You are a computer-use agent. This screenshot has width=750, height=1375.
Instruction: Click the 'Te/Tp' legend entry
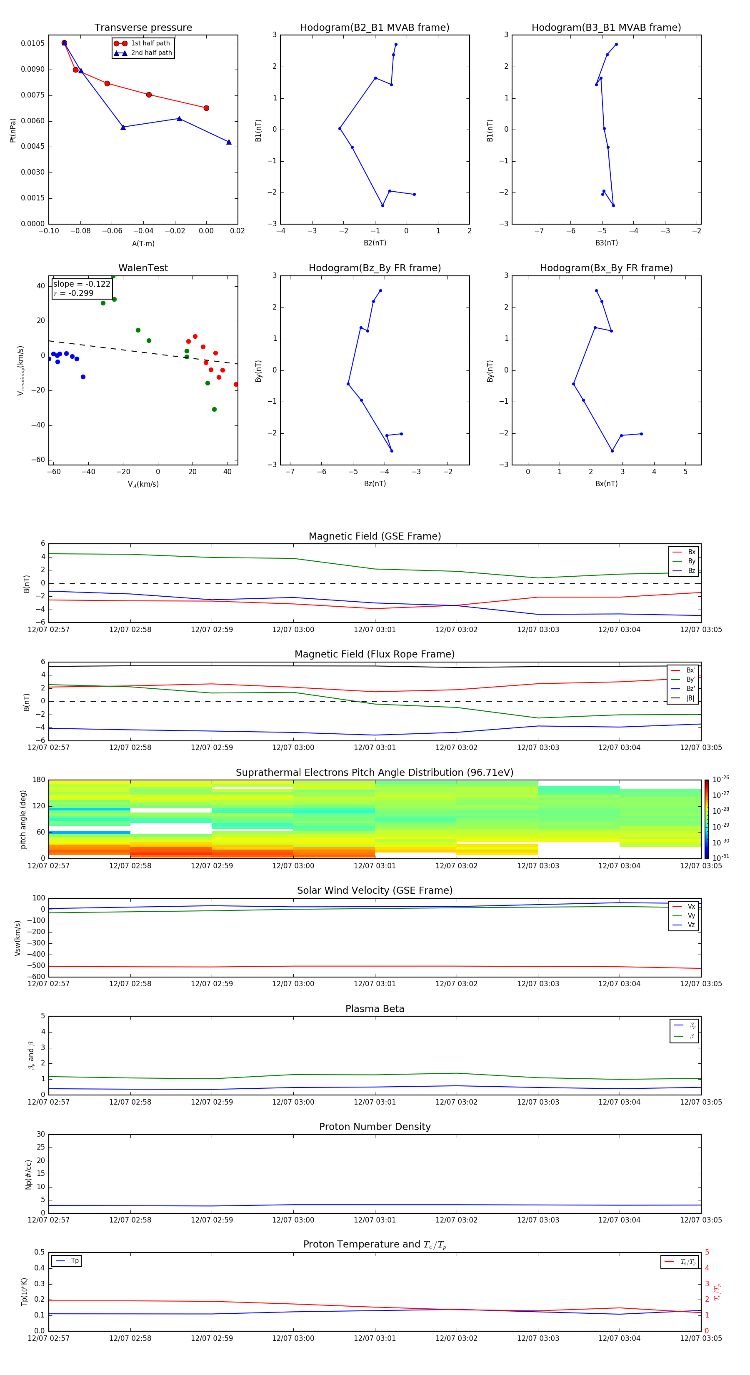coord(680,1262)
